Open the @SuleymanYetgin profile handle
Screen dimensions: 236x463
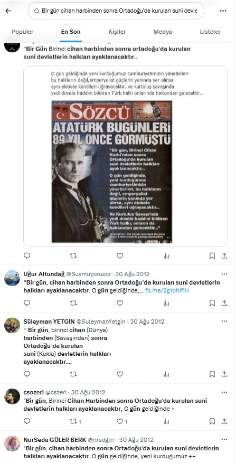102,322
